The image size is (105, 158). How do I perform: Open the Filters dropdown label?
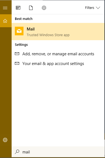(90, 8)
